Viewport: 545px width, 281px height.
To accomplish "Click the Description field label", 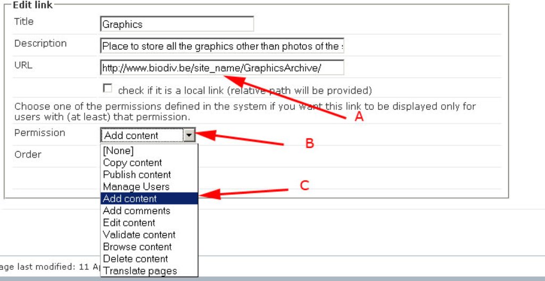I will 40,44.
